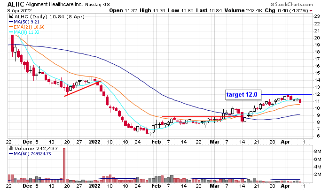Click the MA(50) 9.21 legend entry
This screenshot has height=190, width=329.
tap(24, 22)
